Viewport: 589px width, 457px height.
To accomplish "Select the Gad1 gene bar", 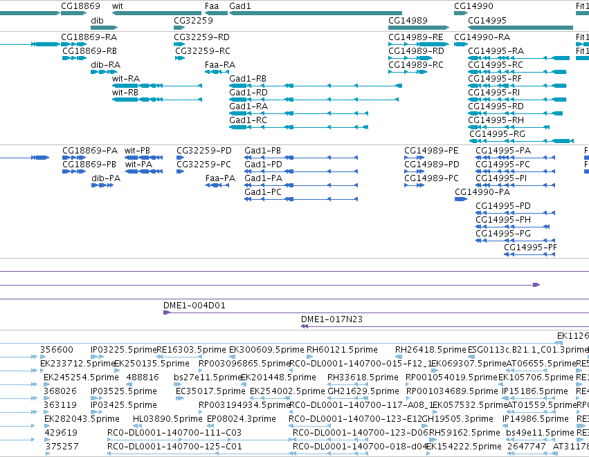I will click(x=316, y=13).
